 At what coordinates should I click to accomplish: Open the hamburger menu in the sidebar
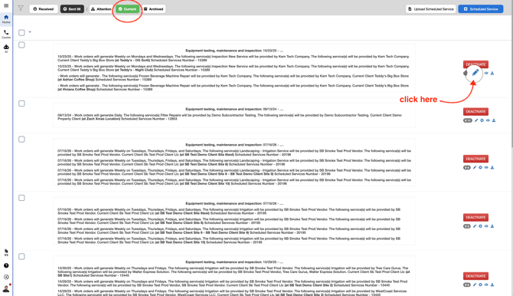click(x=6, y=5)
